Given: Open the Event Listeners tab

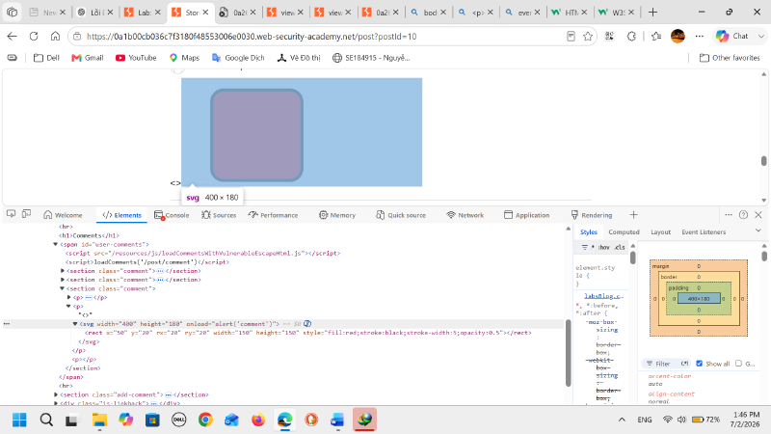Looking at the screenshot, I should pos(704,231).
